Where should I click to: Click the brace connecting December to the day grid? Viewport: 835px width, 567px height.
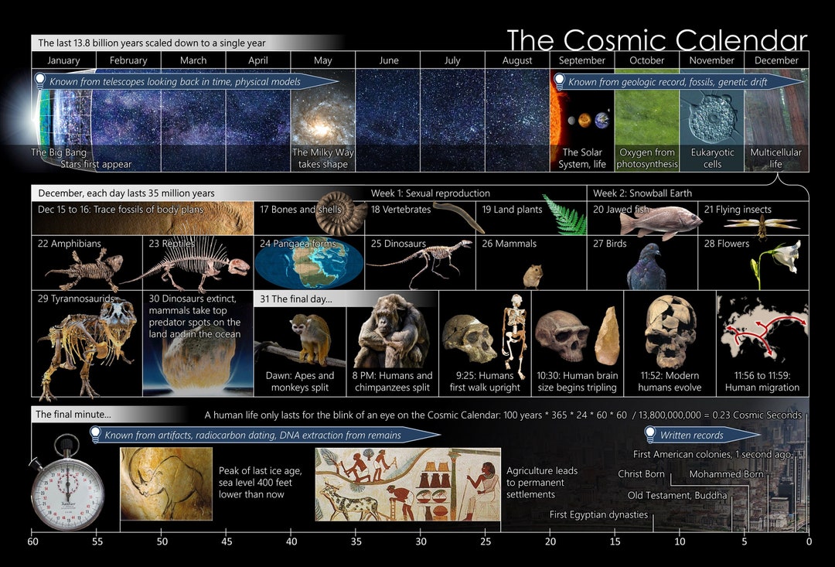[777, 179]
